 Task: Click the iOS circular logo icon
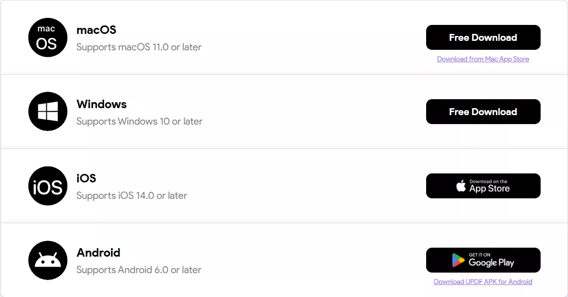pos(48,186)
